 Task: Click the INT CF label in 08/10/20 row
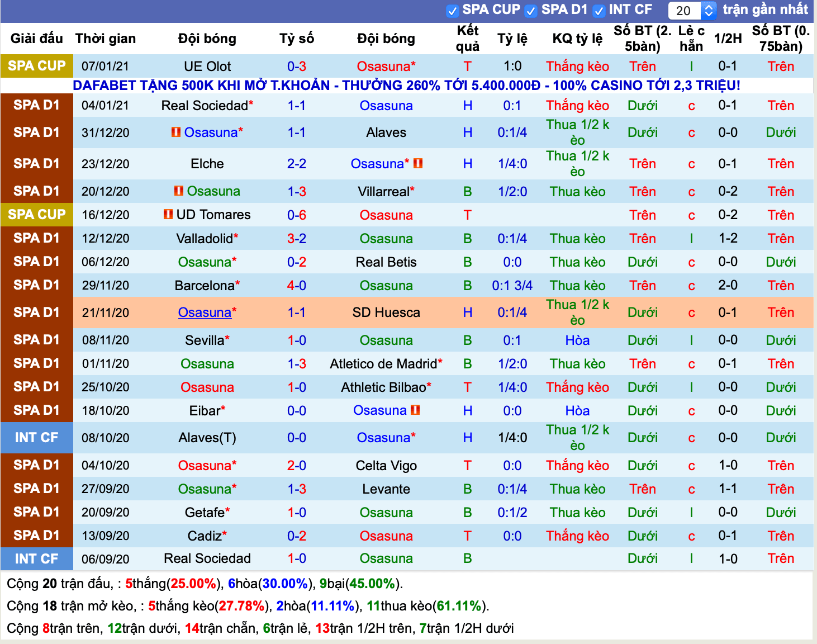coord(37,438)
